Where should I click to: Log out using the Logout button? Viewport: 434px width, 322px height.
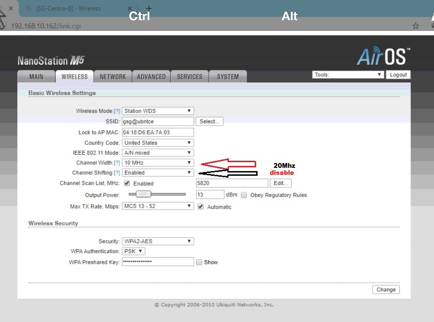coord(398,75)
